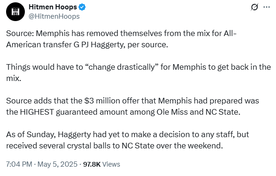Click the quoted phrase 'change drastically'
The height and width of the screenshot is (176, 276).
click(121, 67)
